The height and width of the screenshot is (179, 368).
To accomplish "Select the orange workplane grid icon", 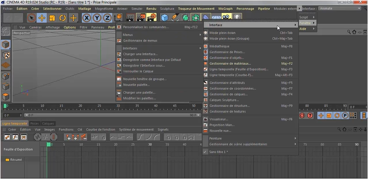I will [6, 66].
